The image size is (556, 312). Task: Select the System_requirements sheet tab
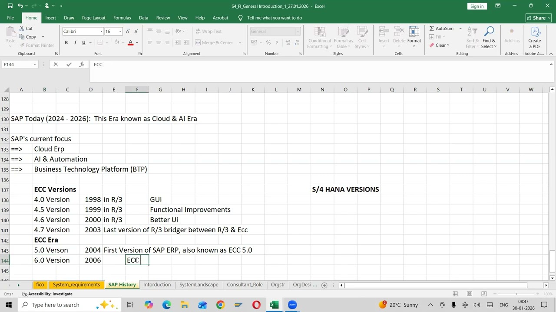76,285
